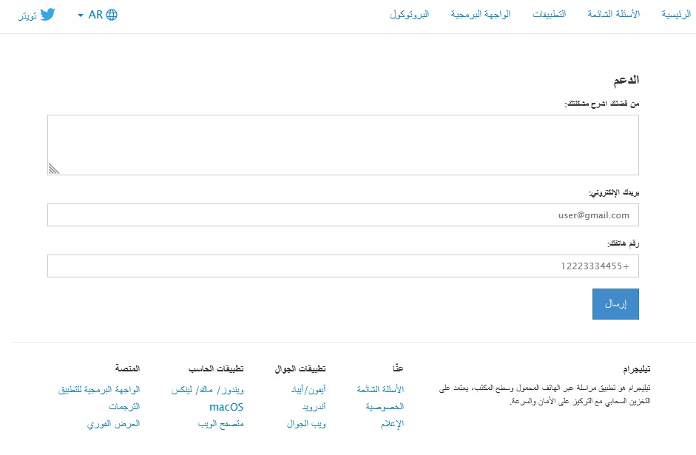The width and height of the screenshot is (696, 455).
Task: Open footer link الإعلام
Action: click(392, 424)
